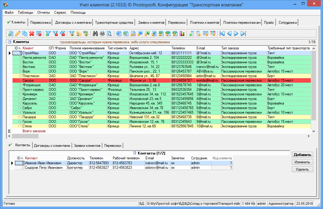Click the pencil edit record icon

pos(18,34)
